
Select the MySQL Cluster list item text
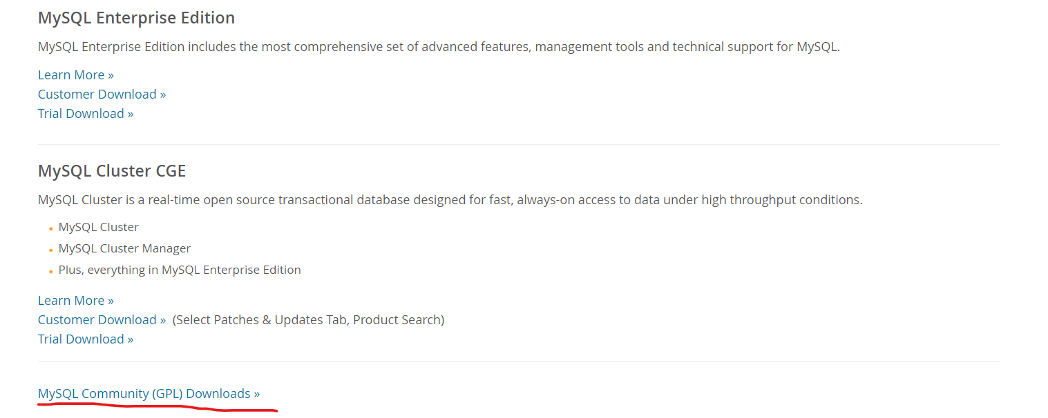coord(98,227)
